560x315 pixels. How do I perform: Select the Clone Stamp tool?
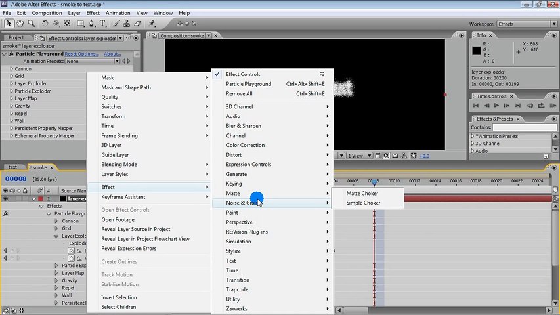(x=127, y=24)
